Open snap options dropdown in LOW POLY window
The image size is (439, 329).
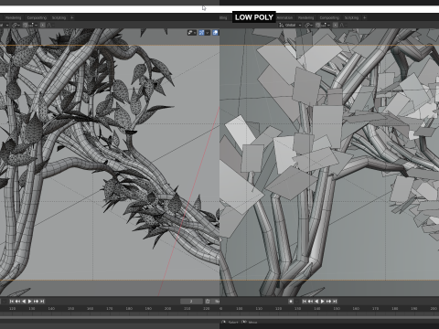tap(326, 25)
